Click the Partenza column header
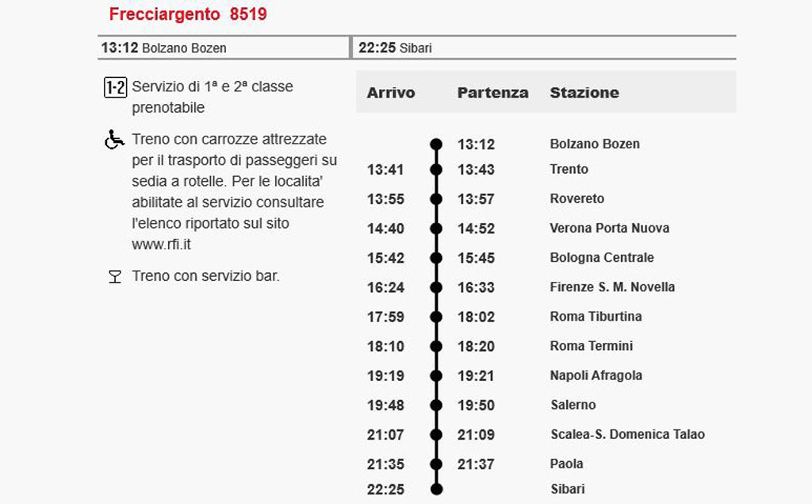Screen dimensions: 812x504 click(492, 93)
